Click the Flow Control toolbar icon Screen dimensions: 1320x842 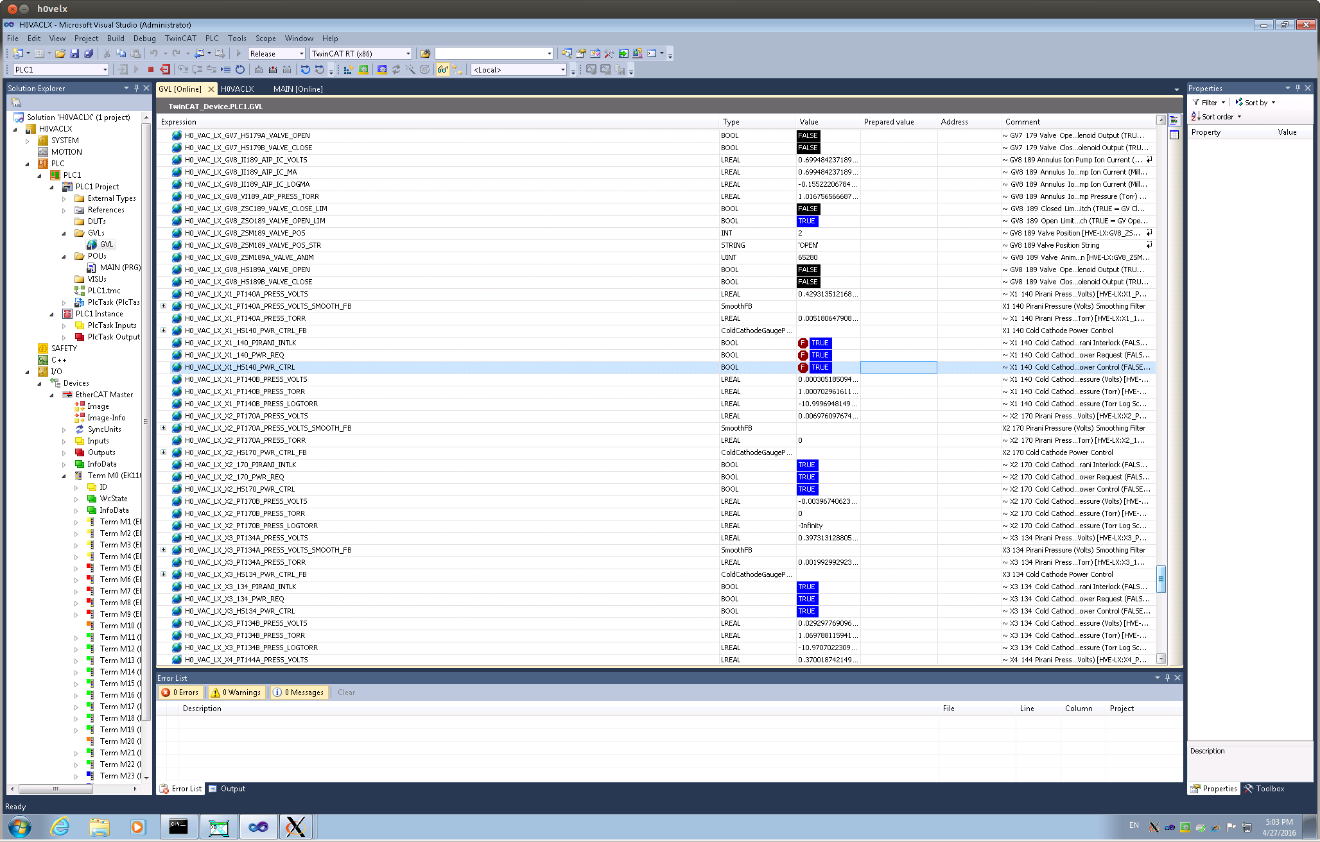(306, 69)
